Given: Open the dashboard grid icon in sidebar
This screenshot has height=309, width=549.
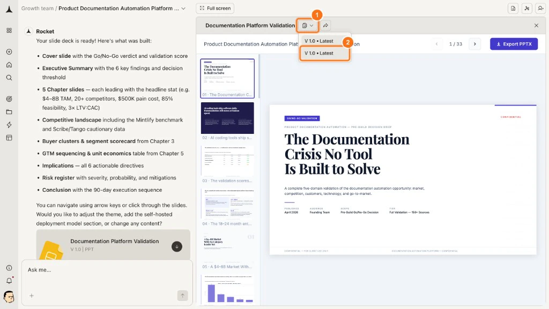Looking at the screenshot, I should tap(9, 31).
